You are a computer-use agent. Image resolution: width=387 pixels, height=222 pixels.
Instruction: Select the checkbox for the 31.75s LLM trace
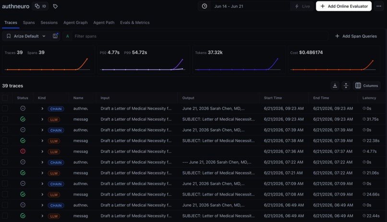(x=5, y=119)
